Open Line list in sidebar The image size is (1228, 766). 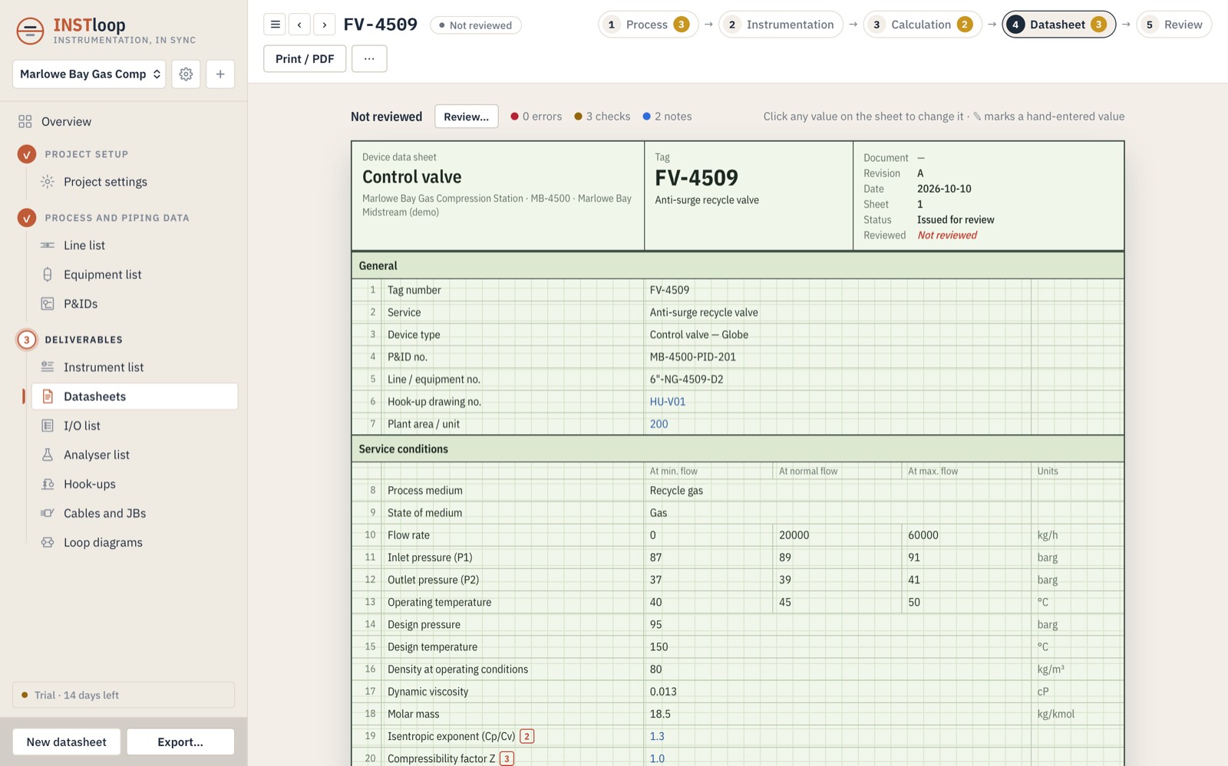click(134, 245)
